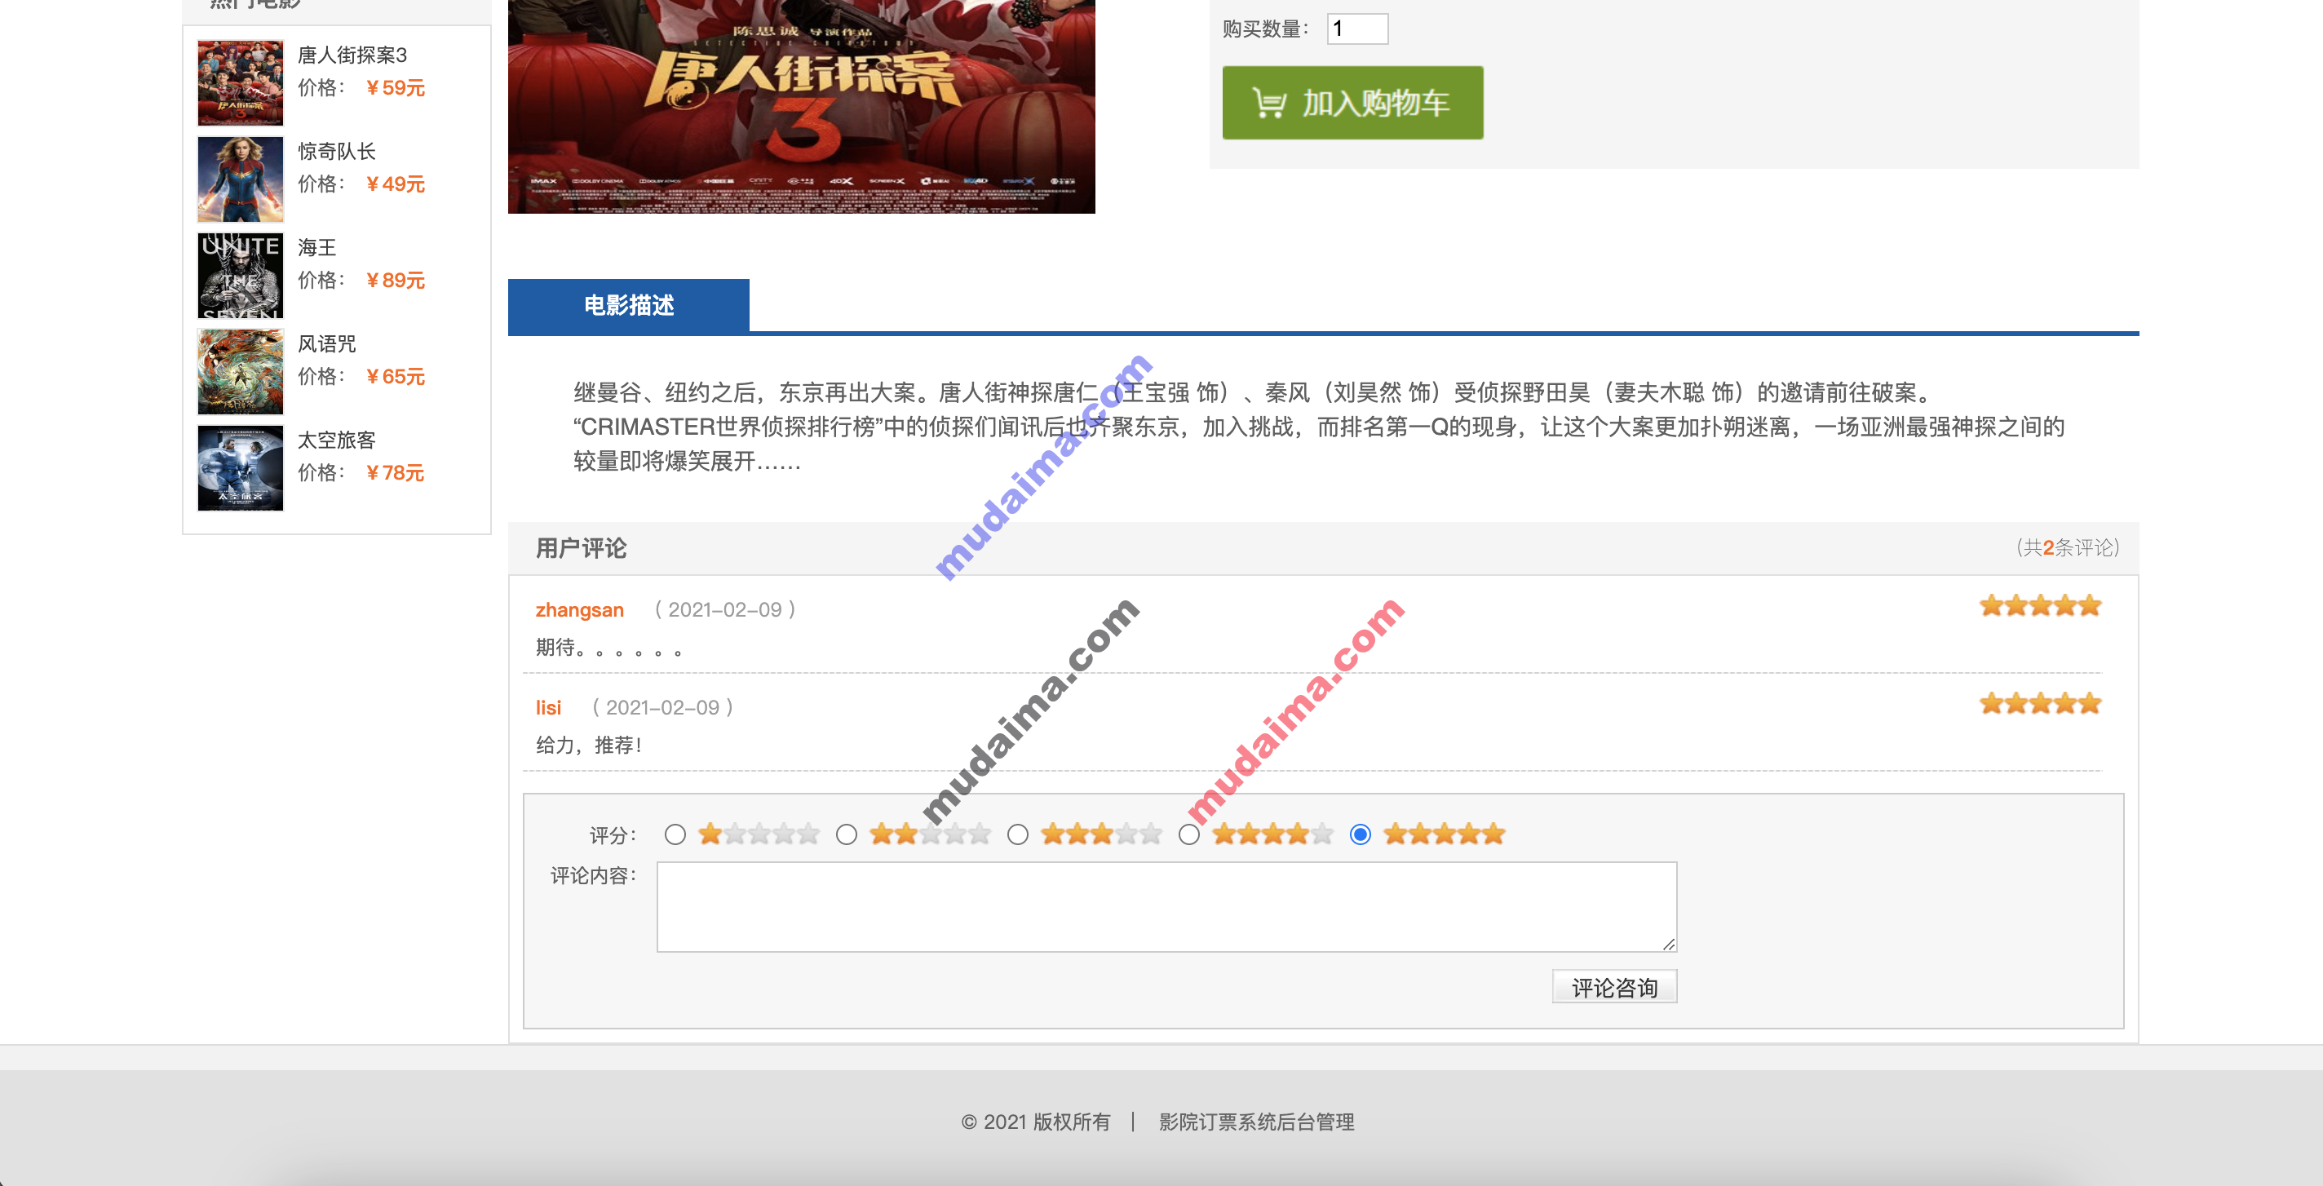The image size is (2323, 1186).
Task: Select the two-star rating radio button
Action: [846, 834]
